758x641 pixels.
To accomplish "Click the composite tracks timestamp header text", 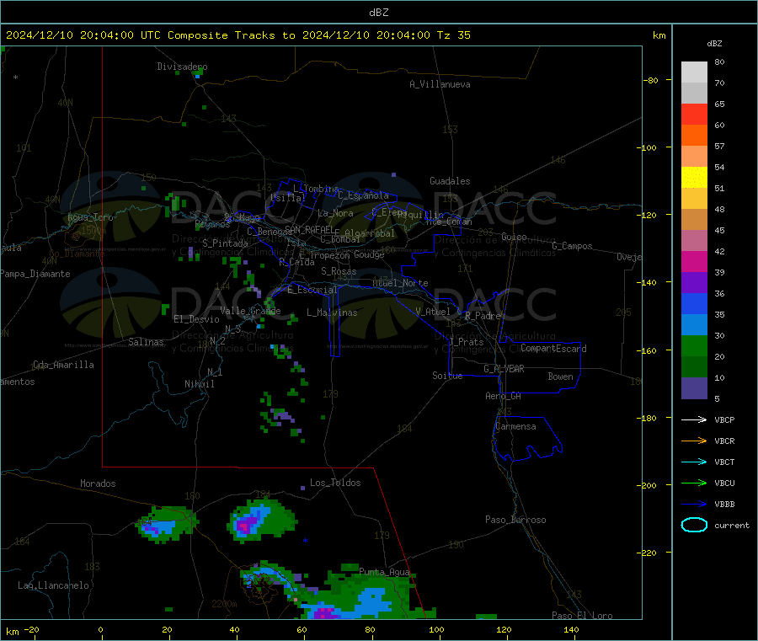I will tap(238, 35).
